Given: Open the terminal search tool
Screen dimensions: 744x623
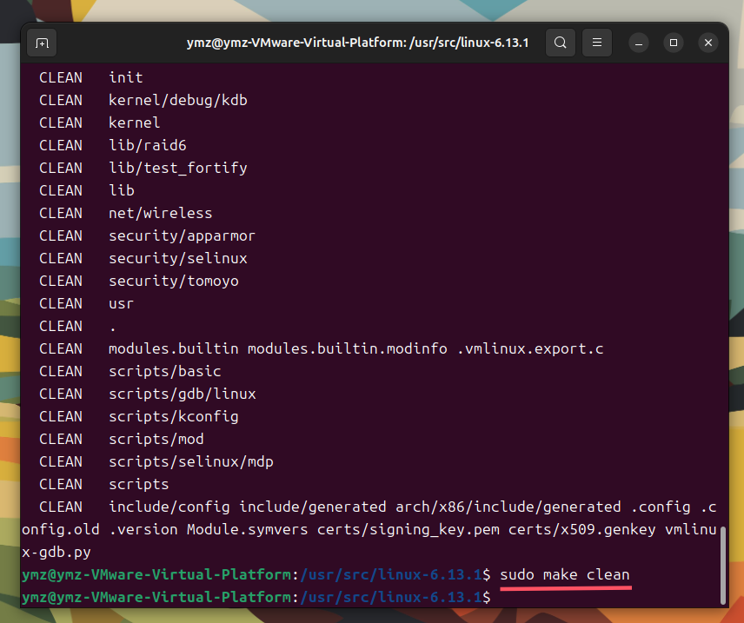Looking at the screenshot, I should click(561, 43).
